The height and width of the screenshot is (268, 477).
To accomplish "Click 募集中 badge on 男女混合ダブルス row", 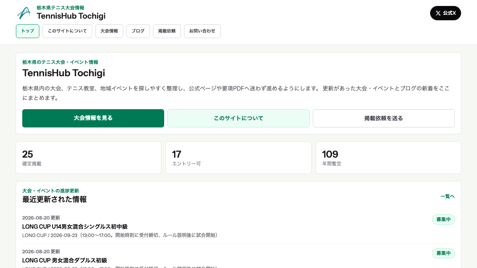I will point(444,253).
